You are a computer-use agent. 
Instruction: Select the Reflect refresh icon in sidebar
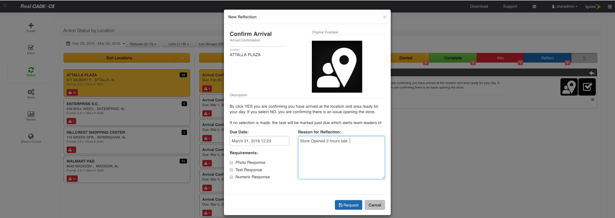tap(31, 70)
